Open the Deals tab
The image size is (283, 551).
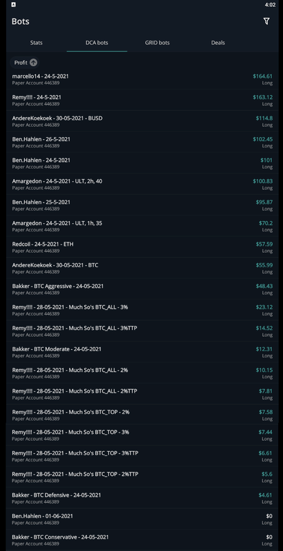click(218, 43)
